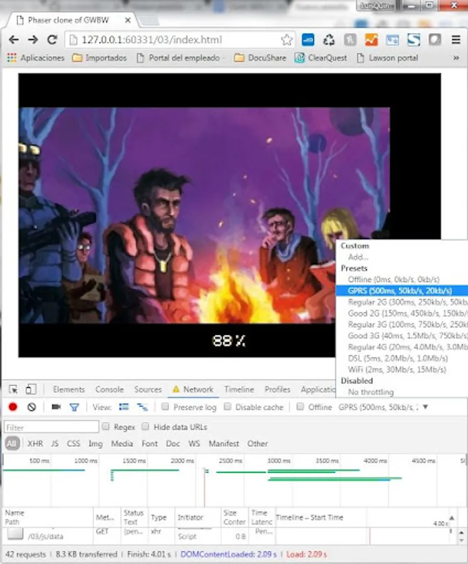Reload the page with the refresh icon

pyautogui.click(x=53, y=39)
